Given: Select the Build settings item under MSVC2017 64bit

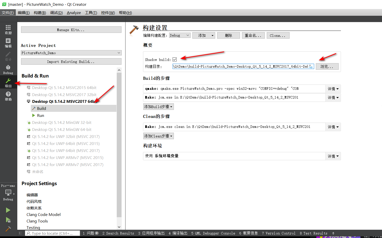Looking at the screenshot, I should coord(74,108).
